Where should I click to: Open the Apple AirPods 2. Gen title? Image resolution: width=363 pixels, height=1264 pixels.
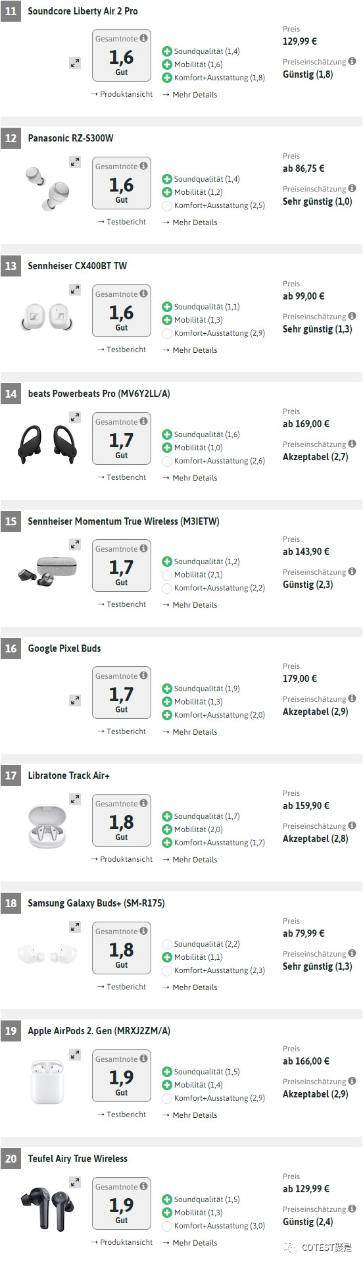[x=99, y=1031]
